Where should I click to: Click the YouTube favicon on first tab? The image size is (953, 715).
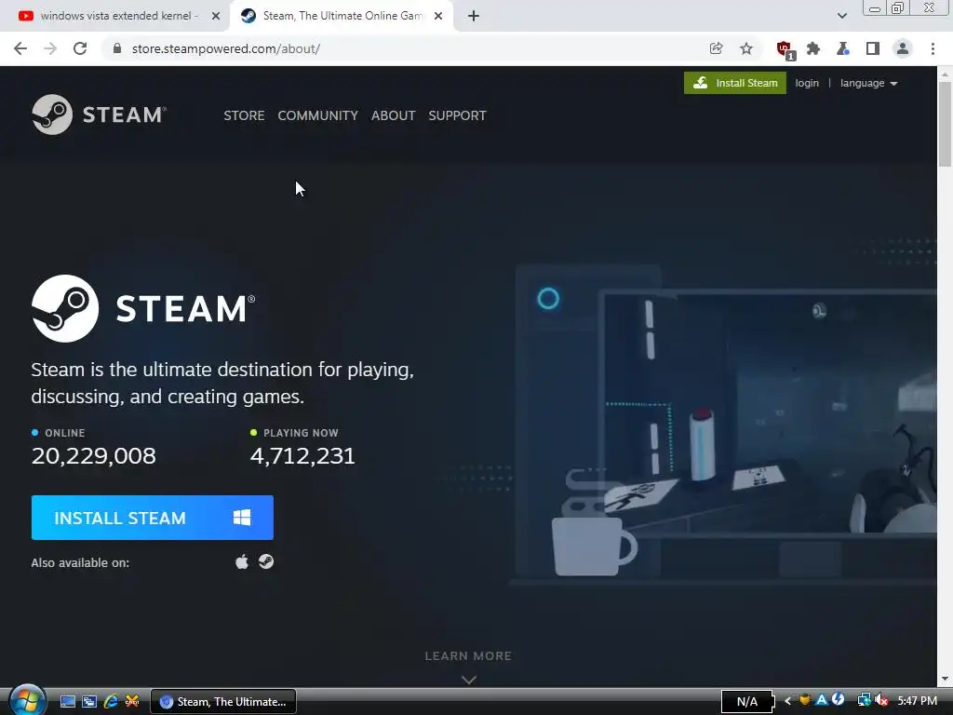click(x=25, y=16)
